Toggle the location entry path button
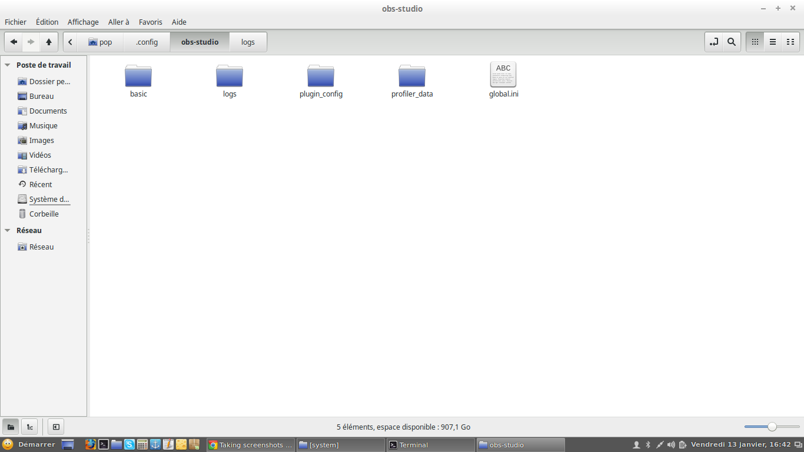 [x=714, y=42]
